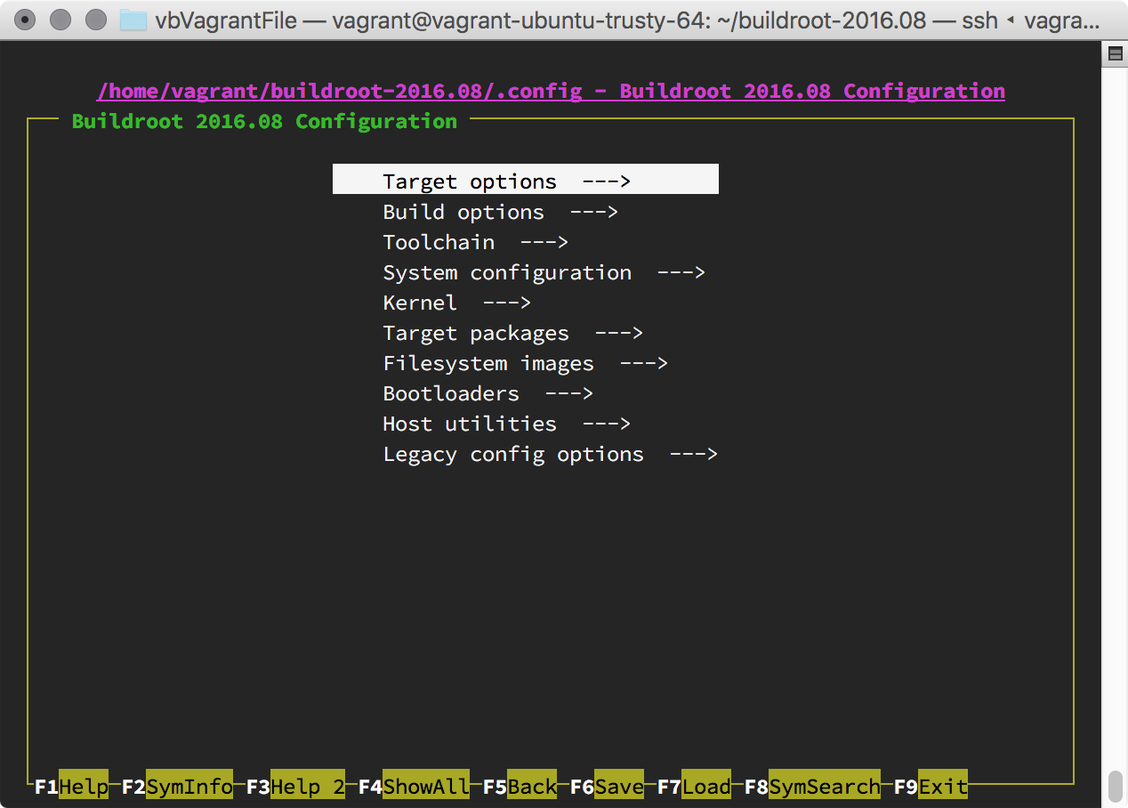The height and width of the screenshot is (808, 1128).
Task: Open the Target options submenu
Action: click(525, 180)
